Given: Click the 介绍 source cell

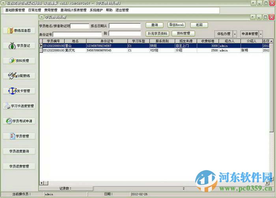Looking at the screenshot, I should point(186,50).
